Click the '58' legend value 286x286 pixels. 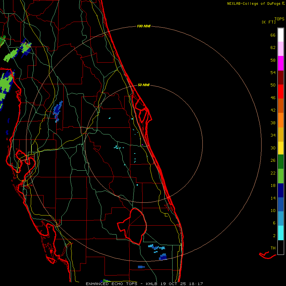pos(273,60)
